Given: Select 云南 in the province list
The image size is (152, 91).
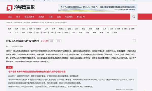Looking at the screenshot, I should 52,33.
